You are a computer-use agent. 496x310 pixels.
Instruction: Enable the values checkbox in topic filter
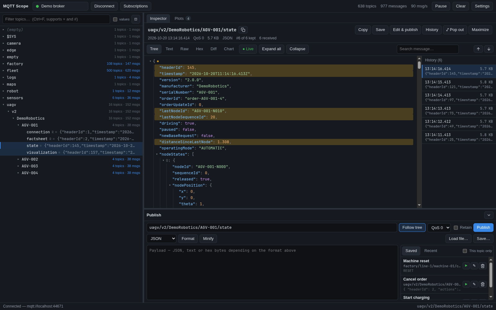click(x=115, y=19)
